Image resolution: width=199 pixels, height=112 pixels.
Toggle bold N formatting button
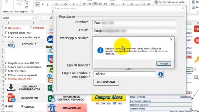pyautogui.click(x=37, y=5)
